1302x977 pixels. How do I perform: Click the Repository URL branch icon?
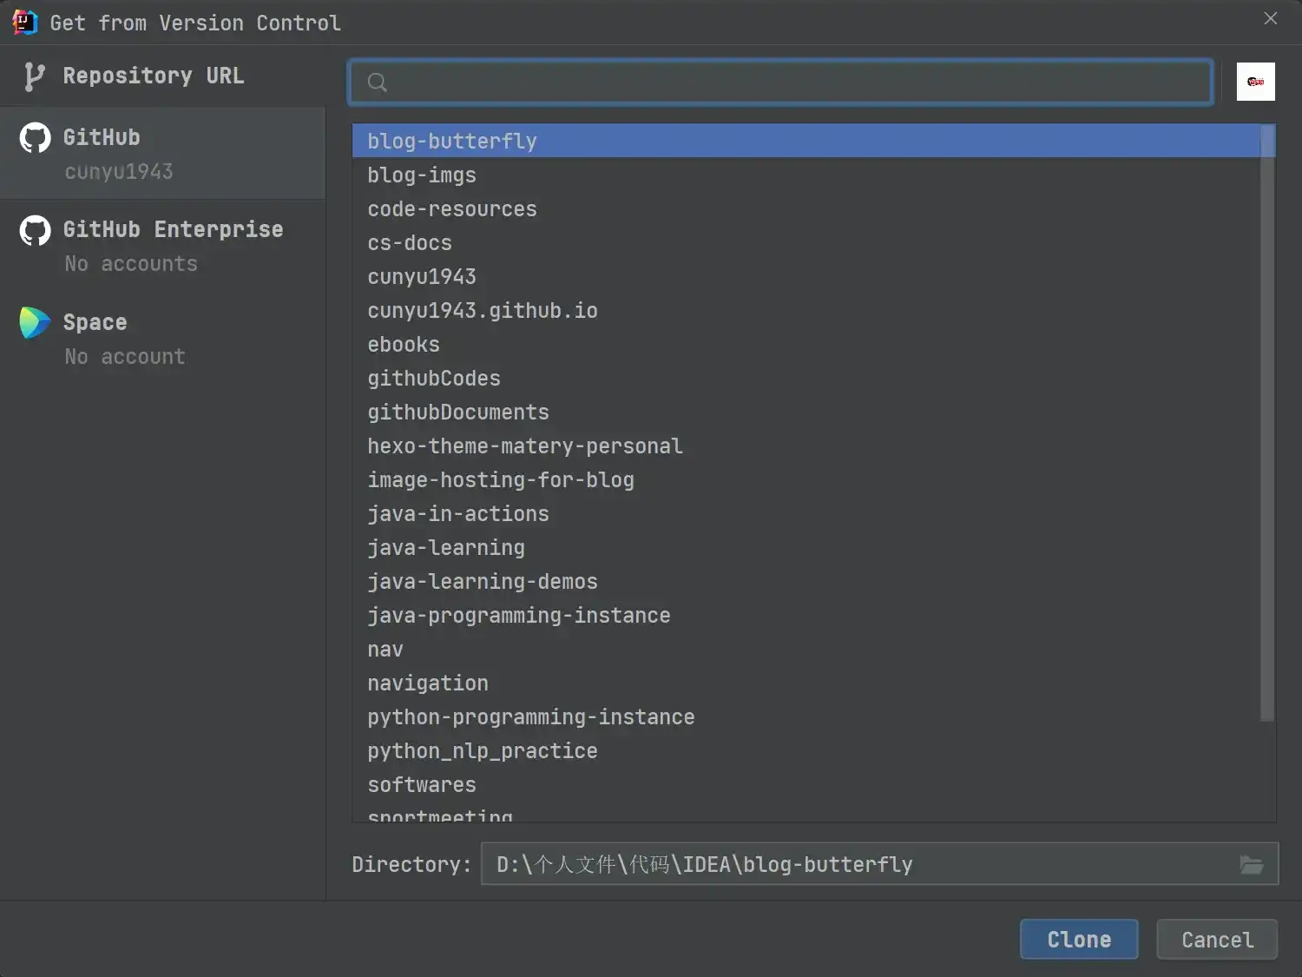coord(34,76)
